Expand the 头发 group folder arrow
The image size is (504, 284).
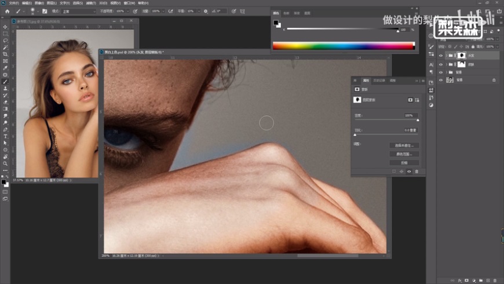coord(447,56)
